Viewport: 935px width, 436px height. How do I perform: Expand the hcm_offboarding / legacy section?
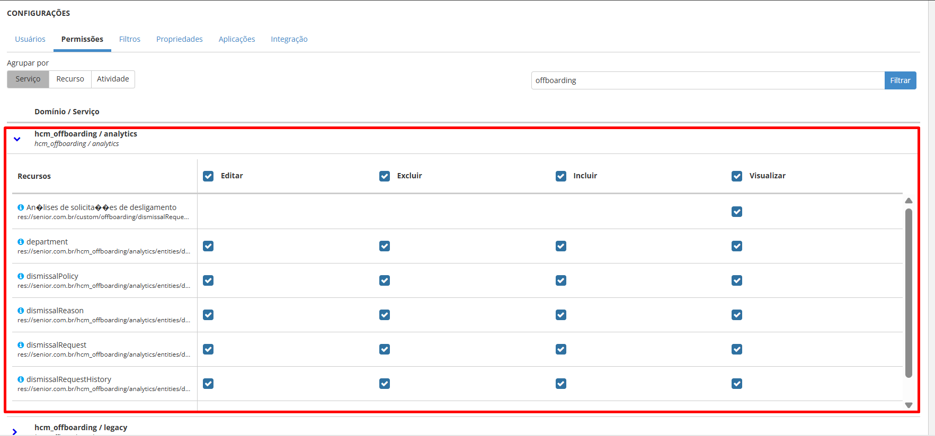[x=15, y=432]
